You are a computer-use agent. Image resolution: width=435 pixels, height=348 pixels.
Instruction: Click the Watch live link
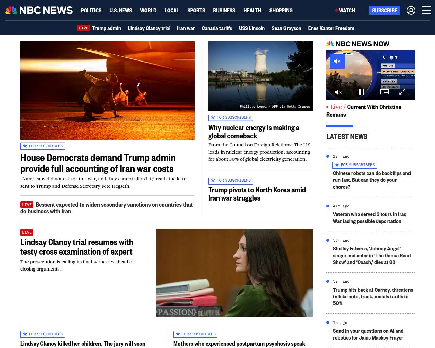click(345, 11)
